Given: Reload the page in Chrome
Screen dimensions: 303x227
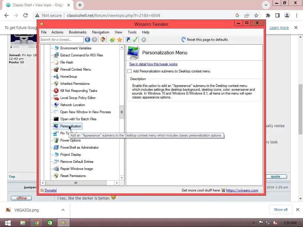Looking at the screenshot, I should [x=25, y=15].
